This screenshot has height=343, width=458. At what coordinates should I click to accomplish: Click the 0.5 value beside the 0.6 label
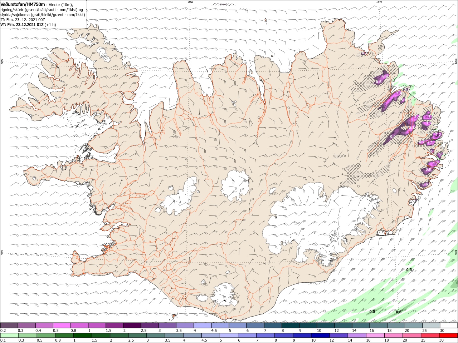tap(372, 312)
